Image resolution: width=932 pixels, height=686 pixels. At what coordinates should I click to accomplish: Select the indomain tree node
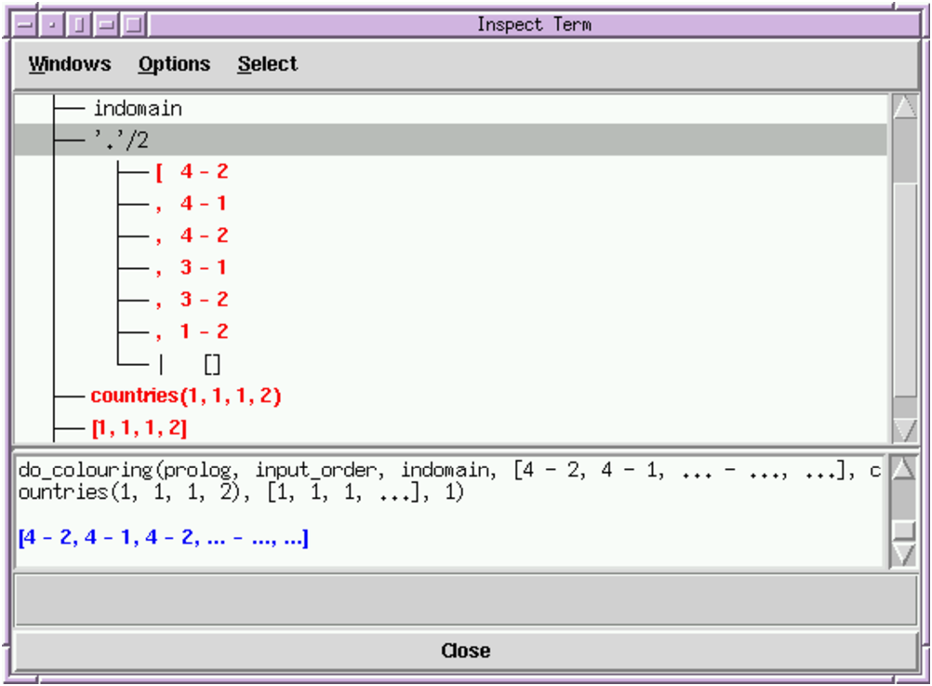tap(137, 109)
